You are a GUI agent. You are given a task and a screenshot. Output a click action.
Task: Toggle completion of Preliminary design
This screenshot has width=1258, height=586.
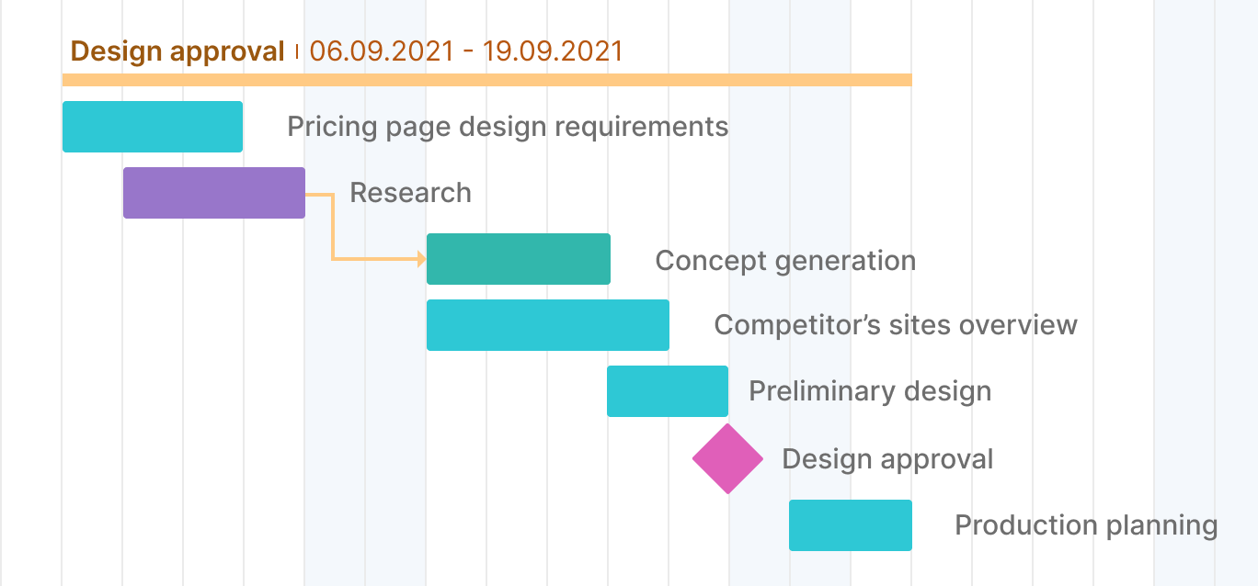(667, 390)
